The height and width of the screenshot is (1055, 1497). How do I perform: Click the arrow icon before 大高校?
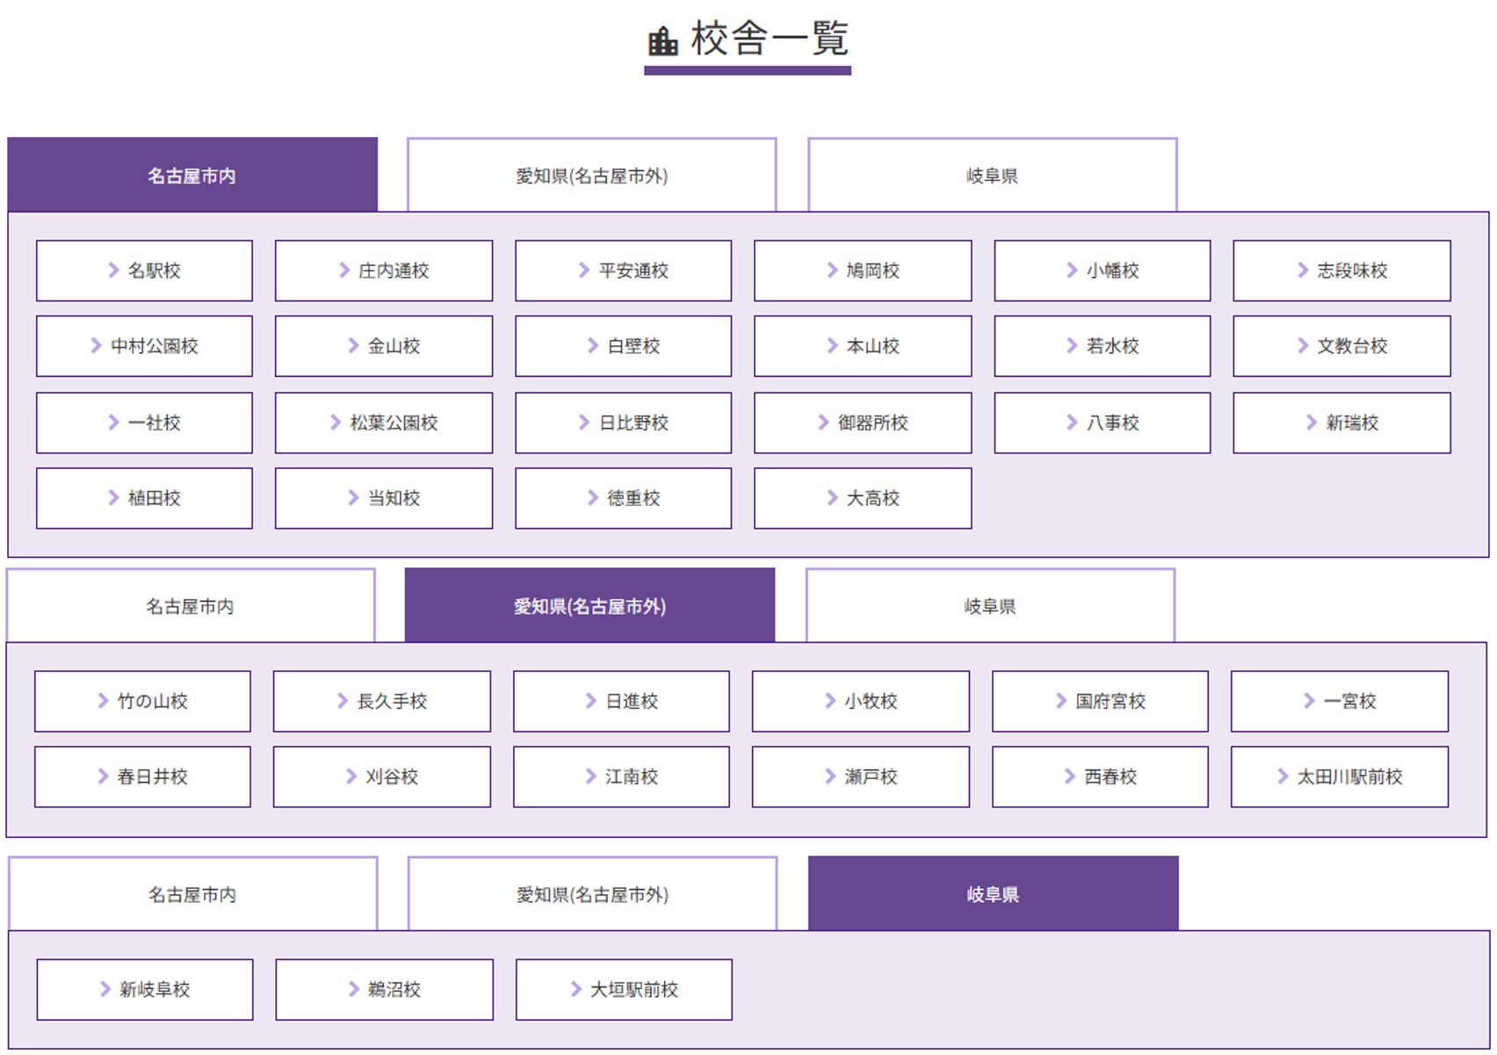(832, 498)
